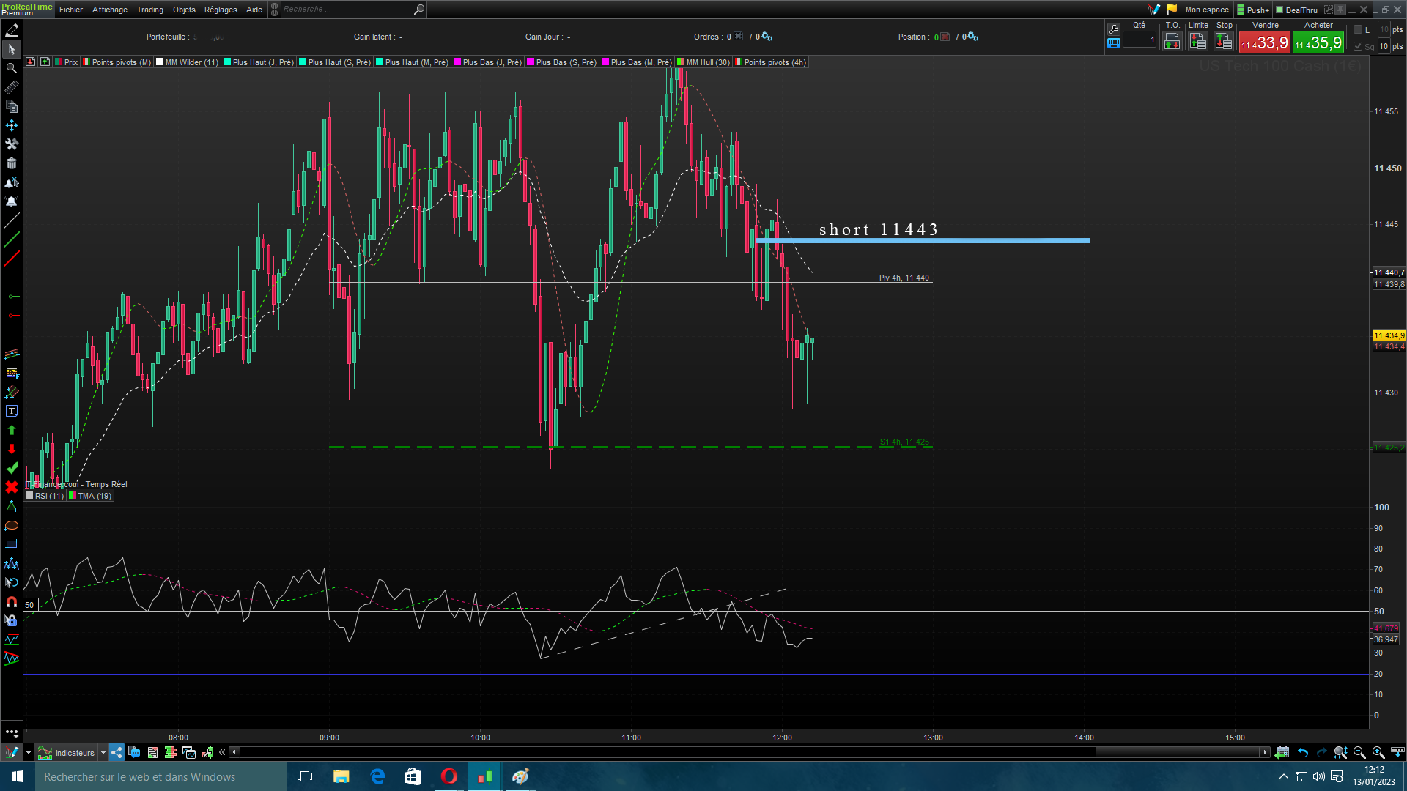This screenshot has height=791, width=1407.
Task: Open the Trading menu
Action: click(x=149, y=10)
